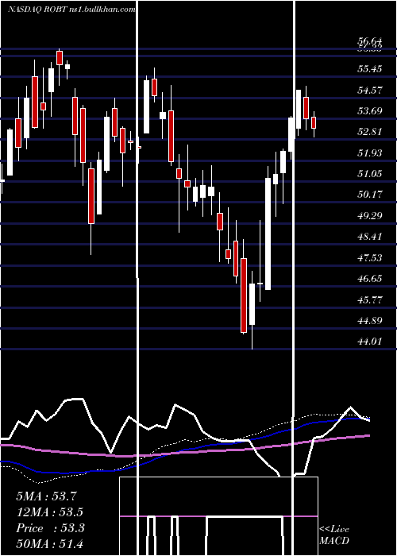397x556 pixels.
Task: Click the 5MA : 53.7 readout
Action: 47,496
